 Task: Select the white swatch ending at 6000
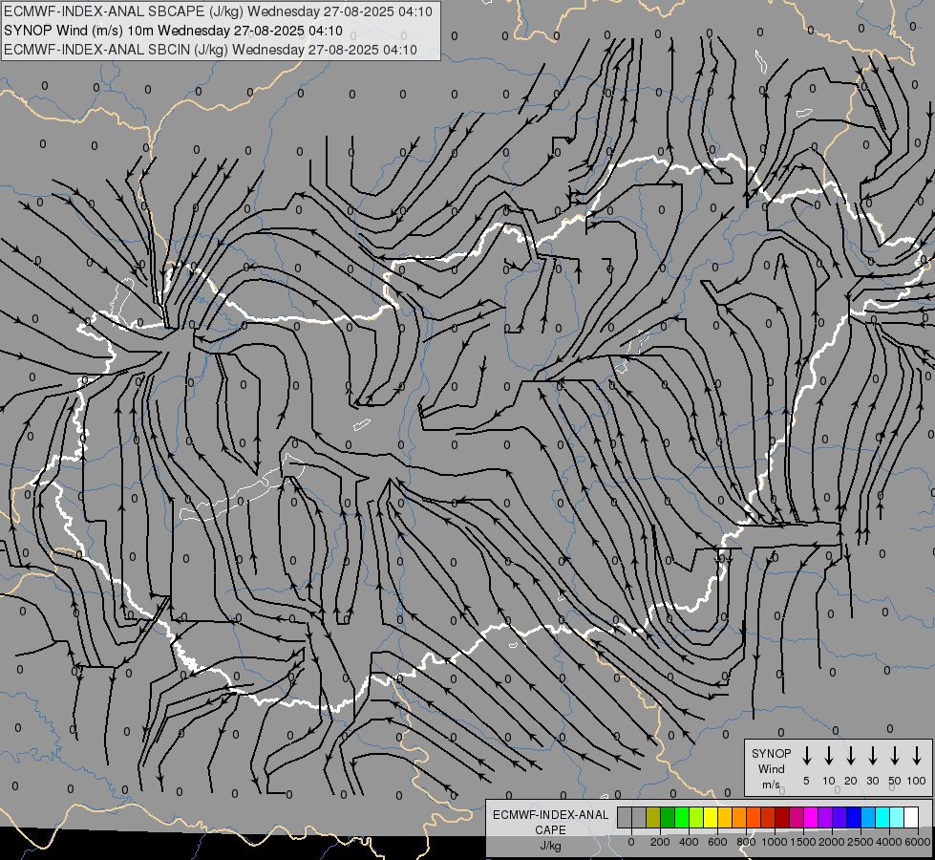click(x=911, y=817)
